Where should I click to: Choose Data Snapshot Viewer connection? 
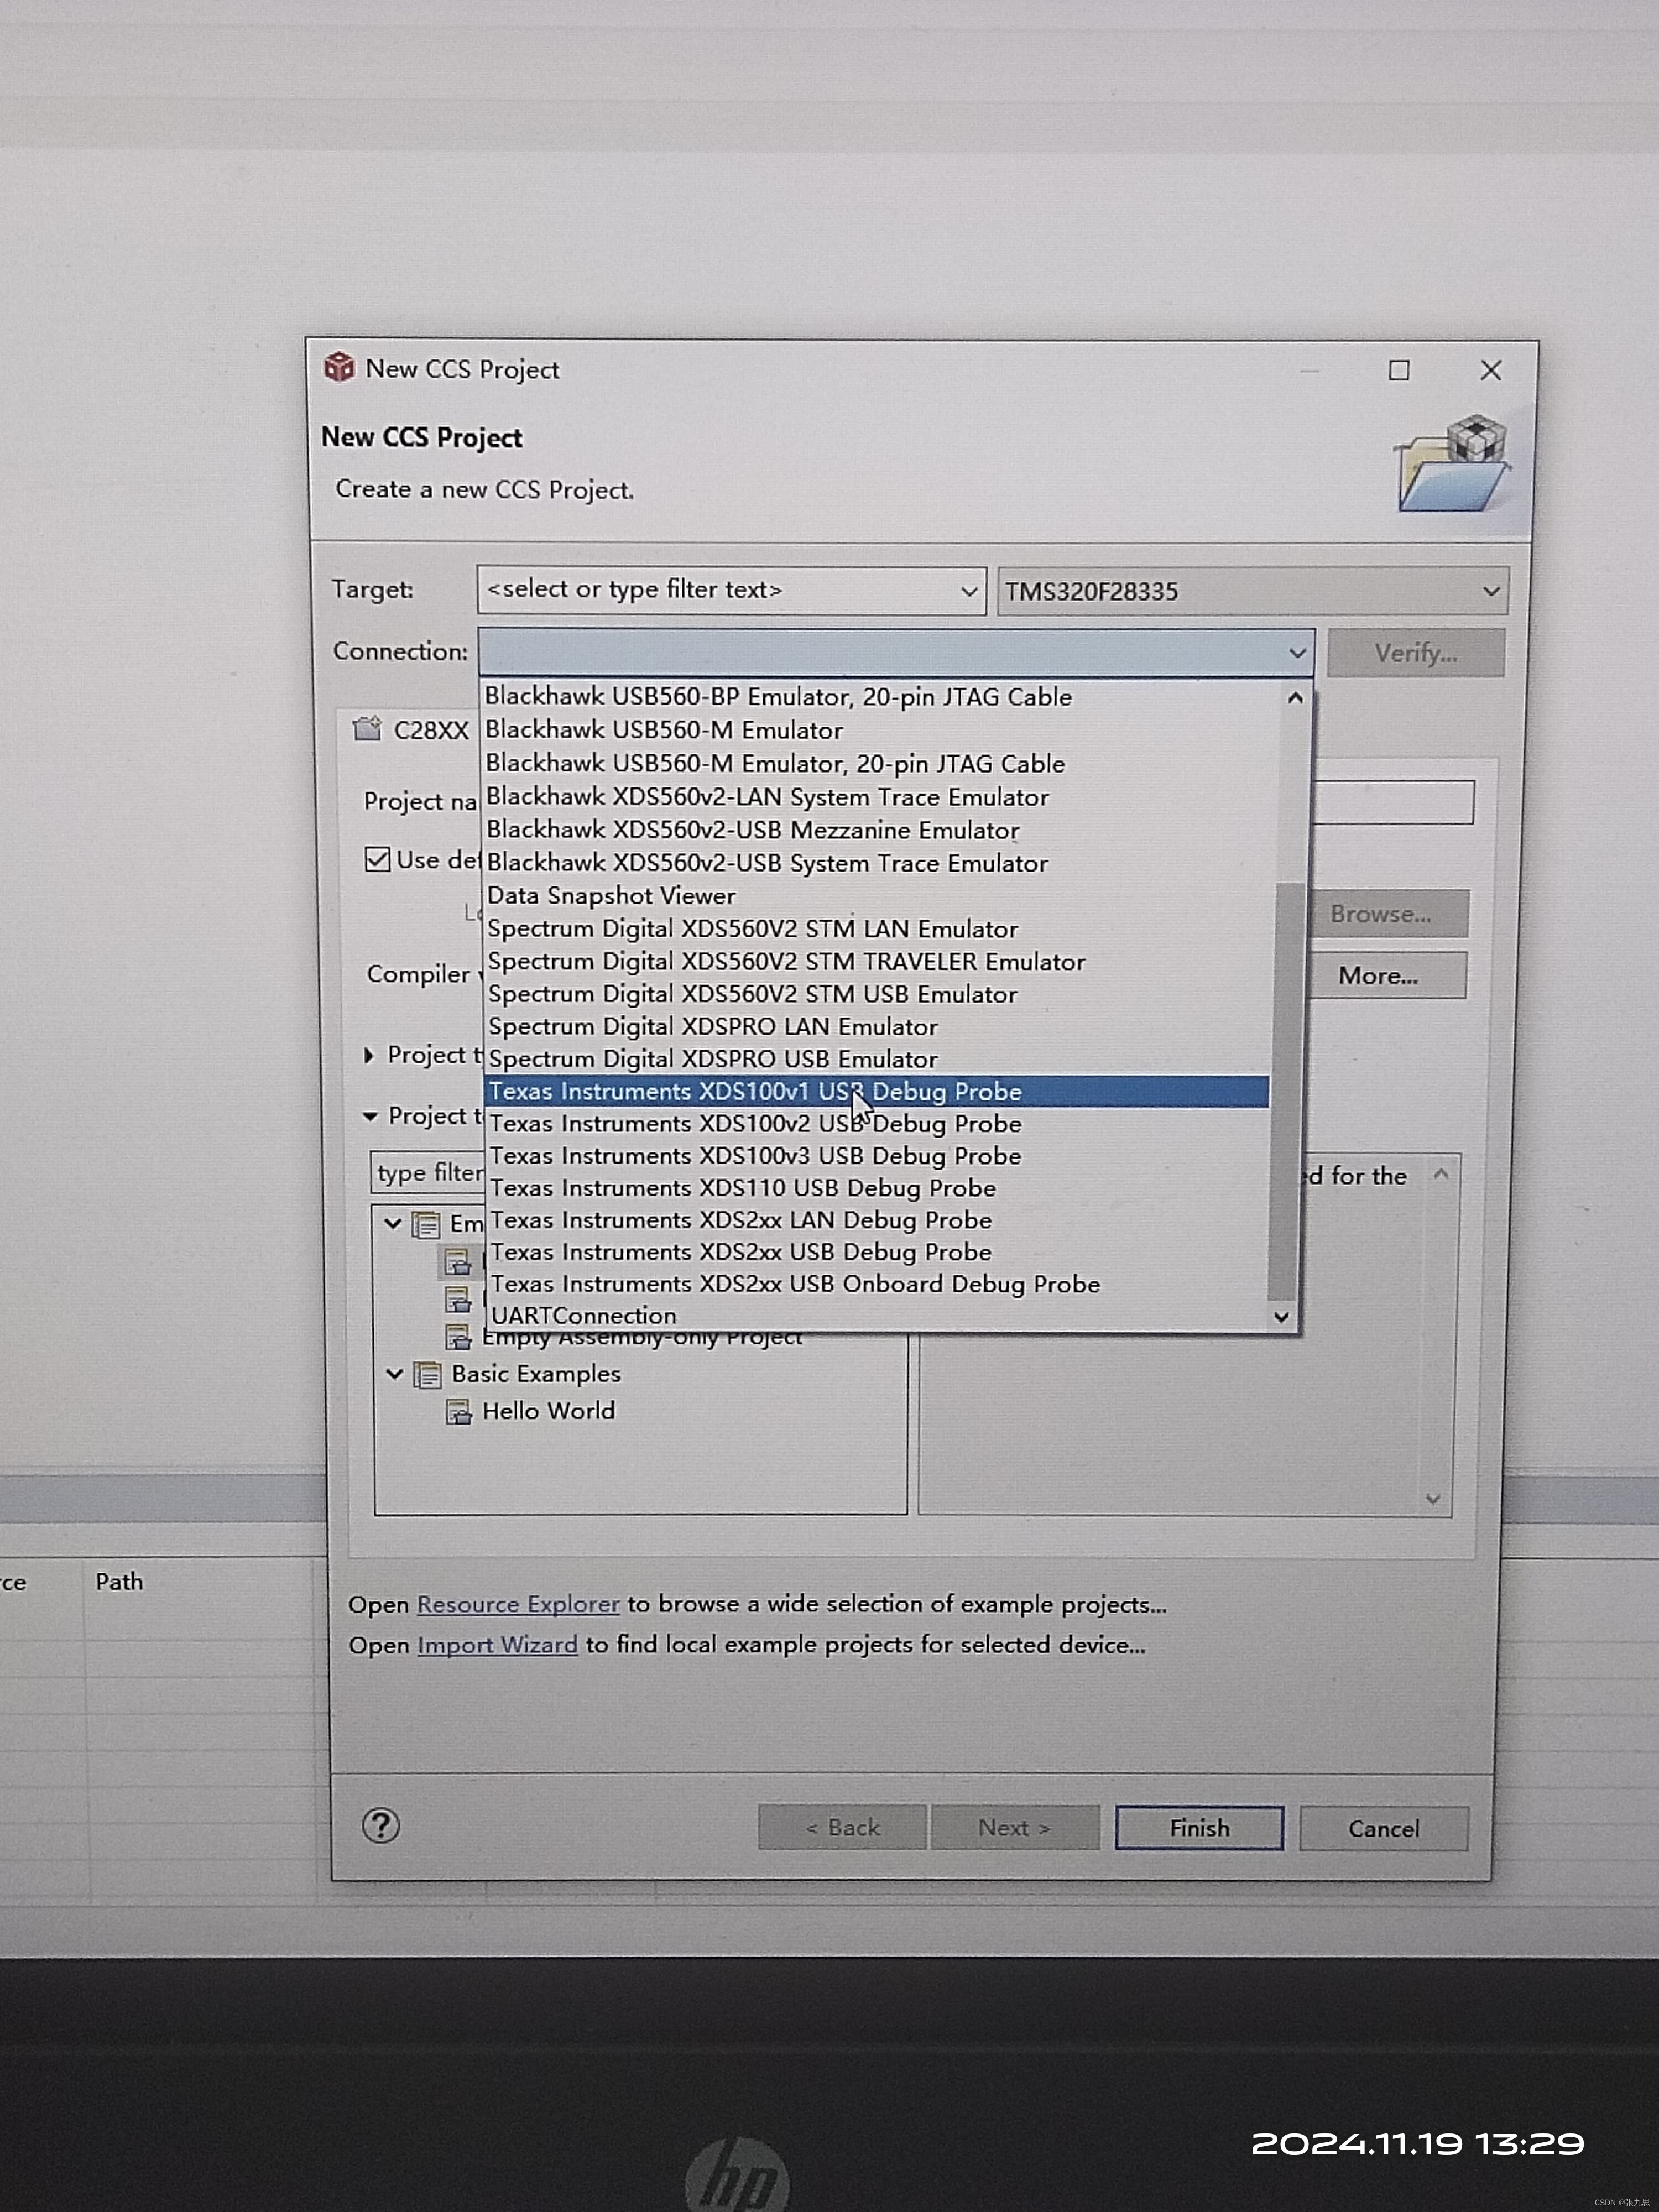[611, 896]
